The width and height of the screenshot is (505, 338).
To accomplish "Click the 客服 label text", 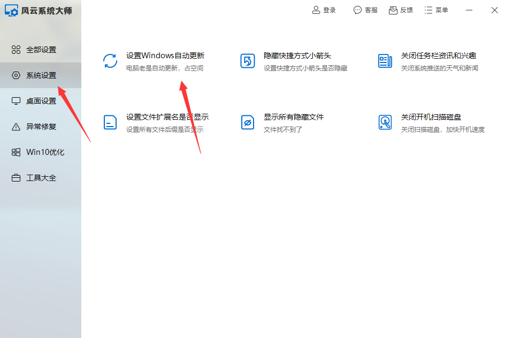I will (x=371, y=10).
